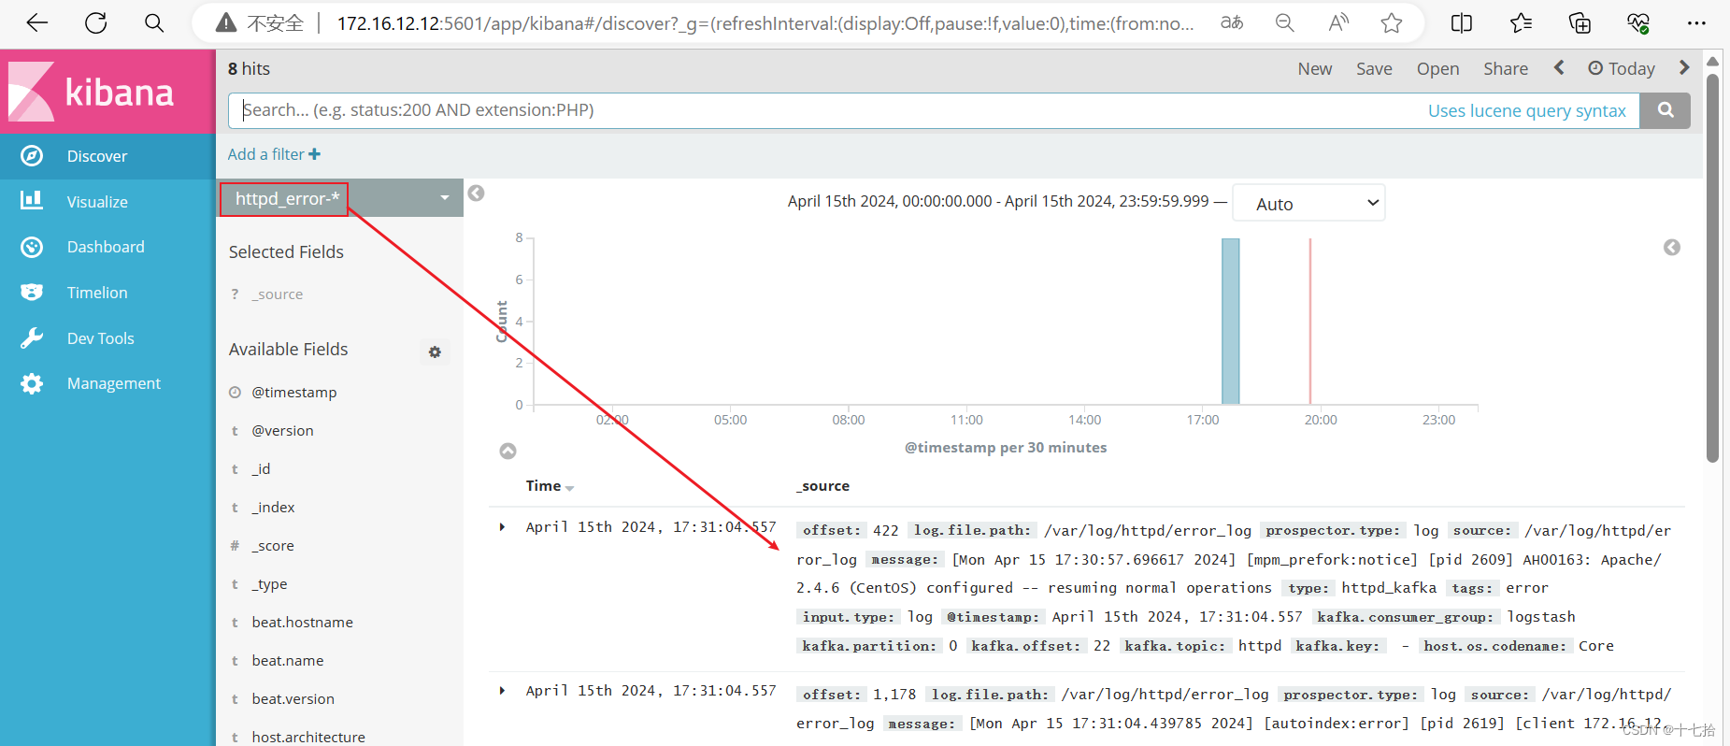
Task: Open browser collections icon
Action: pos(1580,22)
